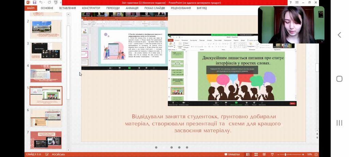Undo the last action
This screenshot has height=157, width=349.
pyautogui.click(x=41, y=2)
